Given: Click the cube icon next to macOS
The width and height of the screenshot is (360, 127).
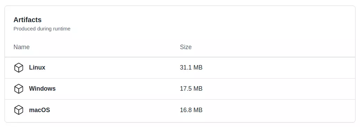Looking at the screenshot, I should pos(19,110).
